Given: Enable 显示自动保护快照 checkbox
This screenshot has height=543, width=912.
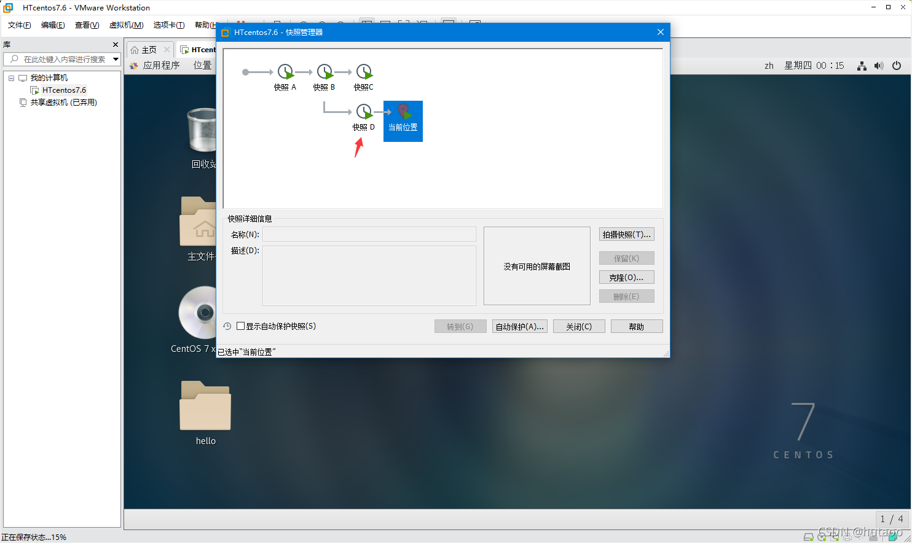Looking at the screenshot, I should [x=241, y=326].
